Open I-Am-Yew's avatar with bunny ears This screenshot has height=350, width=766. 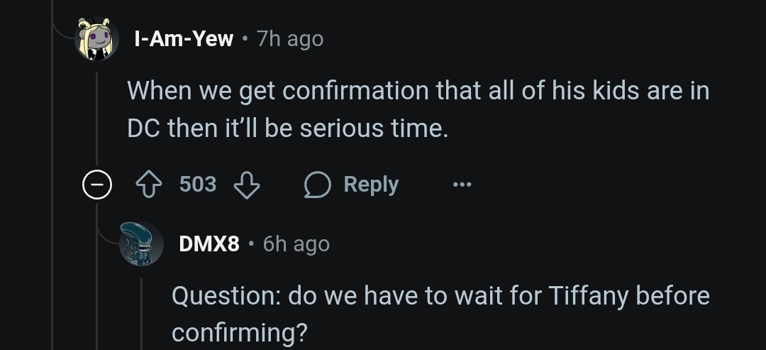[96, 38]
